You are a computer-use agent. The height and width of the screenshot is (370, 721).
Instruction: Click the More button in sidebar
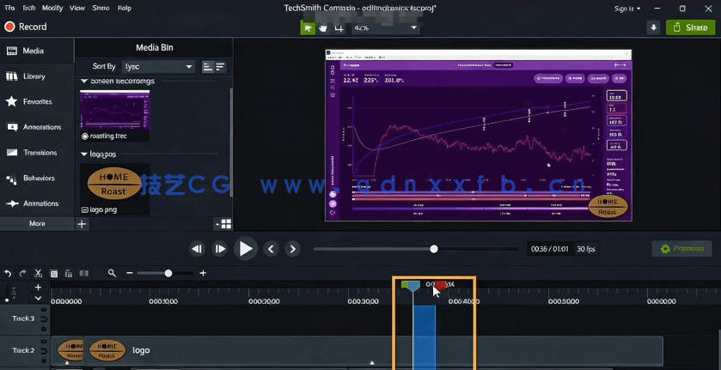(37, 223)
